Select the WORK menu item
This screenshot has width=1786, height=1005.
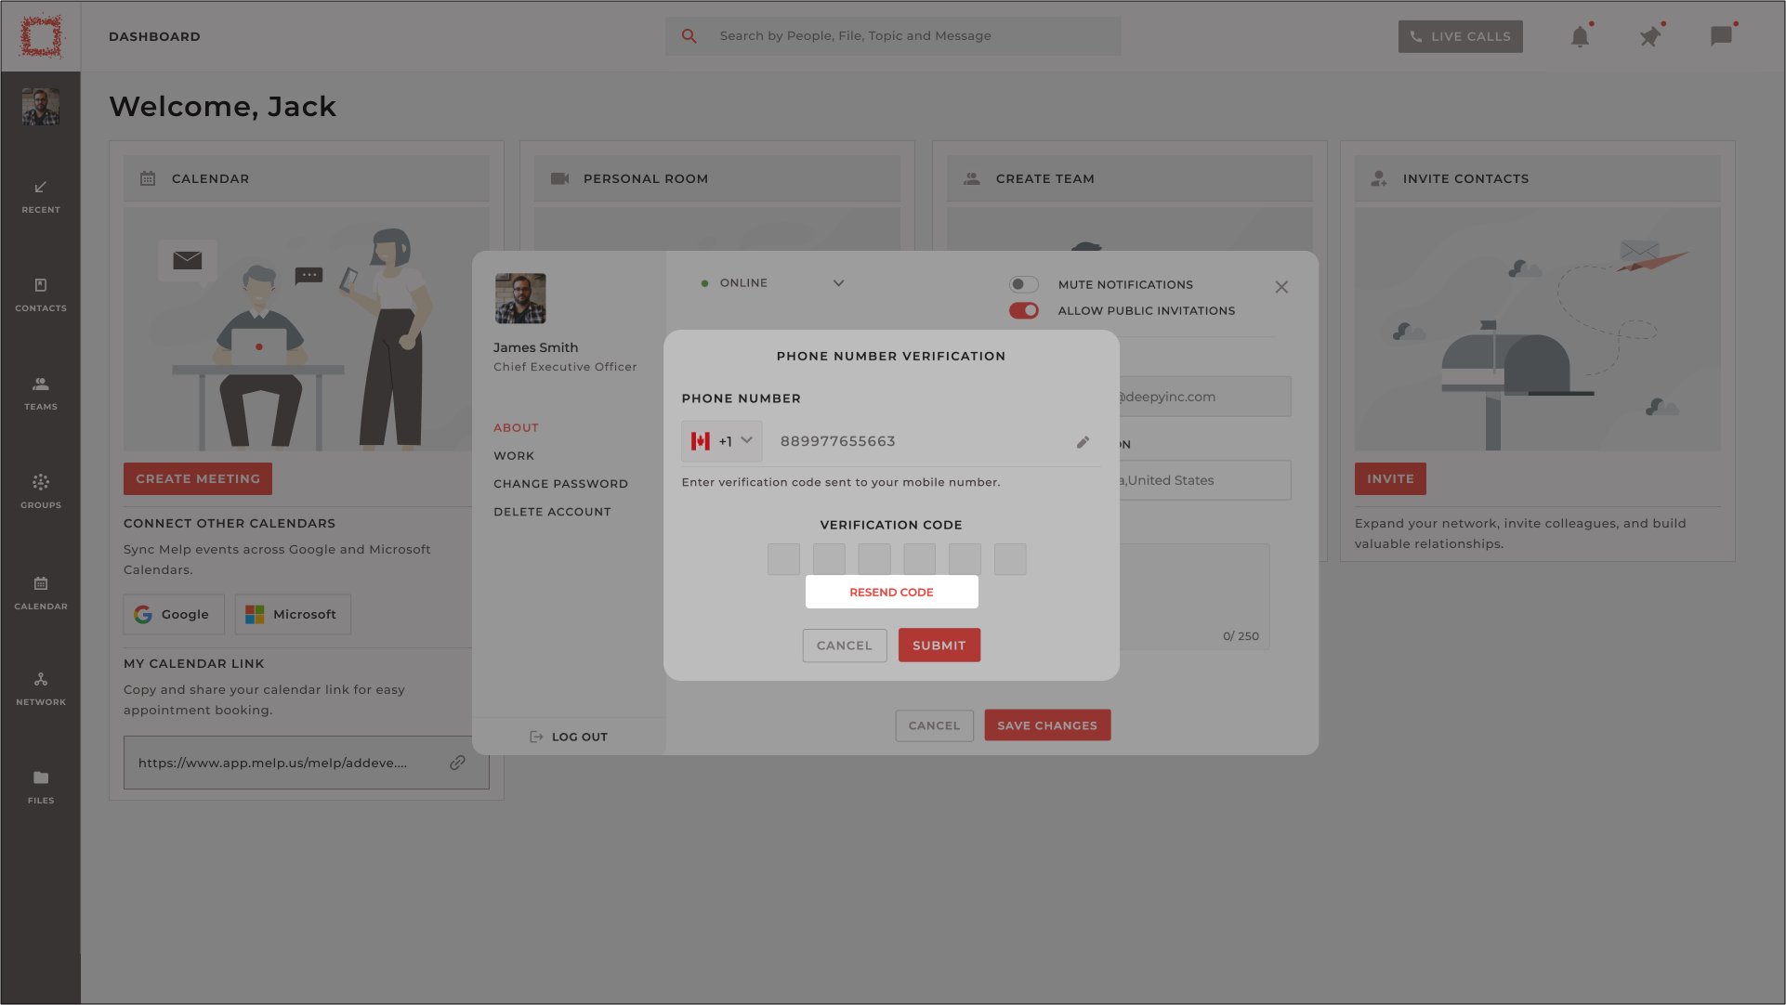click(514, 456)
